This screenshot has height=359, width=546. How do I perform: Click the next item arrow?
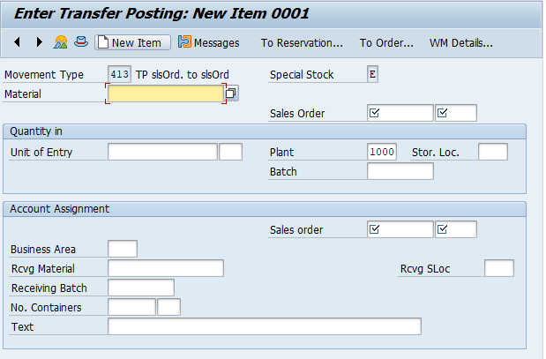pyautogui.click(x=39, y=42)
